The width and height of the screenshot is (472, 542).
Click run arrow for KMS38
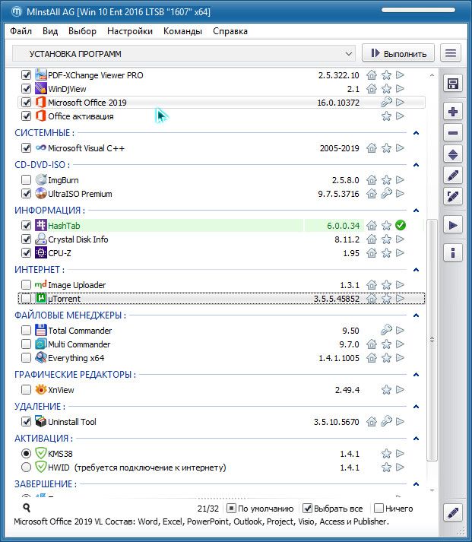[400, 454]
